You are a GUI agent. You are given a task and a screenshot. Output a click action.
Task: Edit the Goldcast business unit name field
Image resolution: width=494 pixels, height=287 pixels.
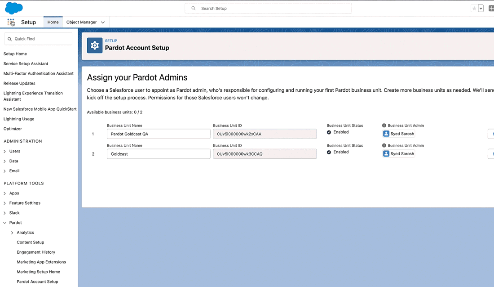coord(159,154)
